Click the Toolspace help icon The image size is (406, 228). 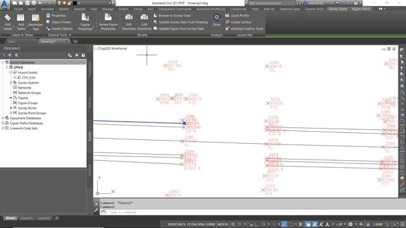(x=83, y=55)
